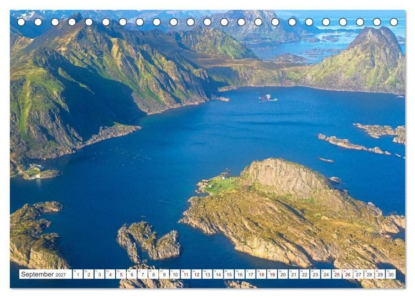Select red weekend day 18
Image resolution: width=415 pixels, height=298 pixels.
[x=262, y=274]
